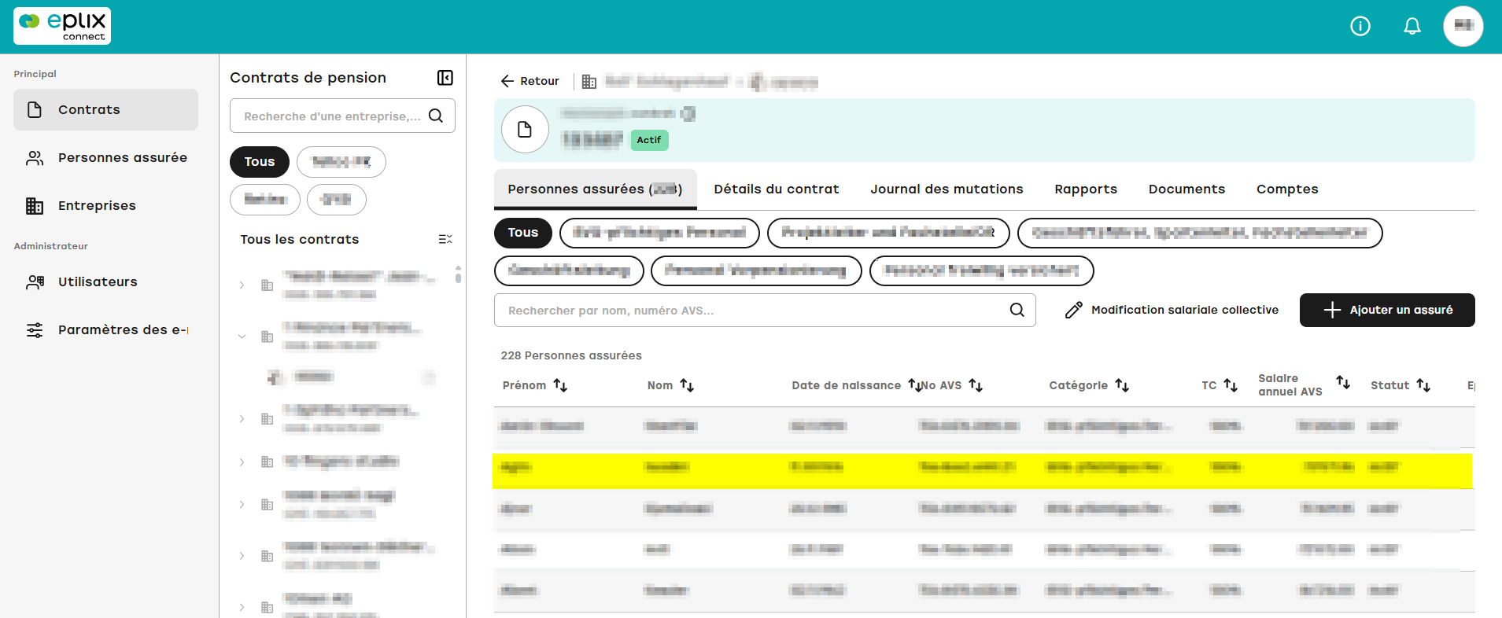Switch to Documents tab
The width and height of the screenshot is (1502, 618).
click(x=1186, y=189)
